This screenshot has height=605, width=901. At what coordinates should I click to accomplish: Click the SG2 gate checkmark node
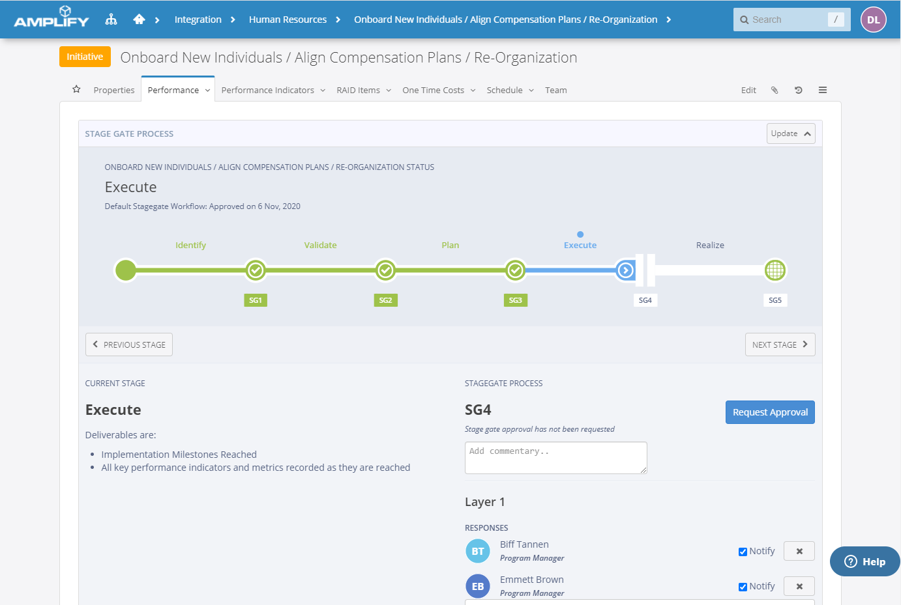(x=385, y=270)
